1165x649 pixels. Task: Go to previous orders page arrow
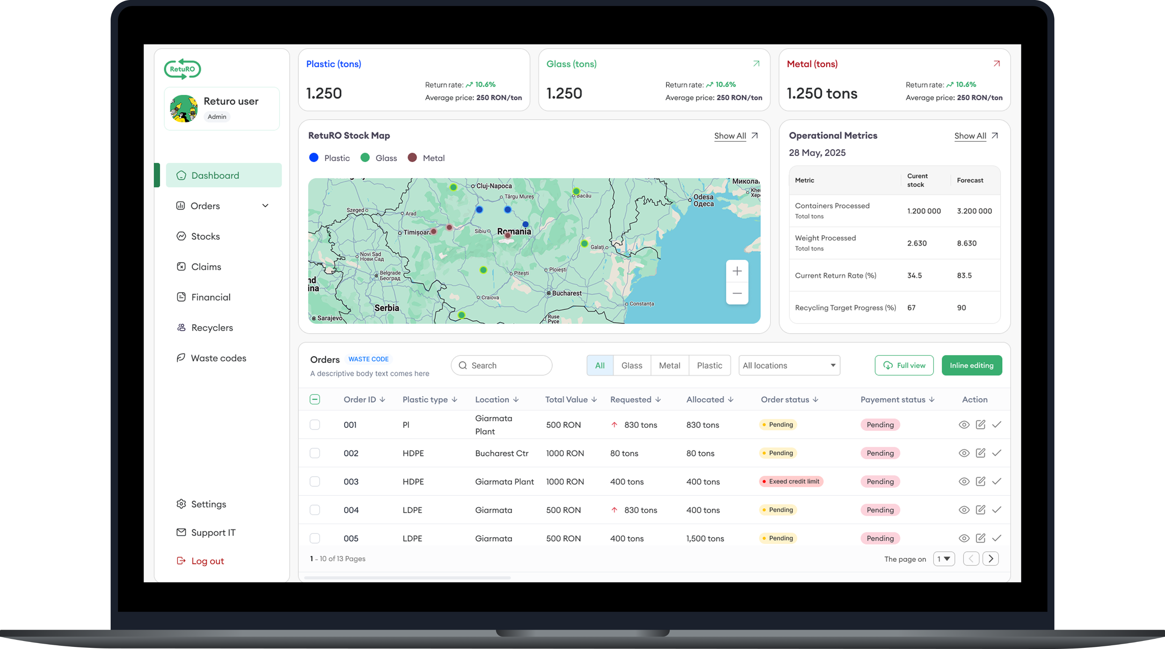point(971,559)
